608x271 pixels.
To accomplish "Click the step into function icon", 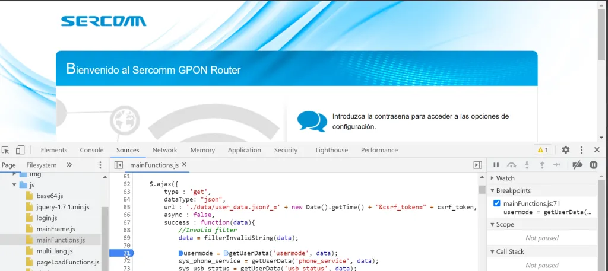I will pyautogui.click(x=527, y=165).
